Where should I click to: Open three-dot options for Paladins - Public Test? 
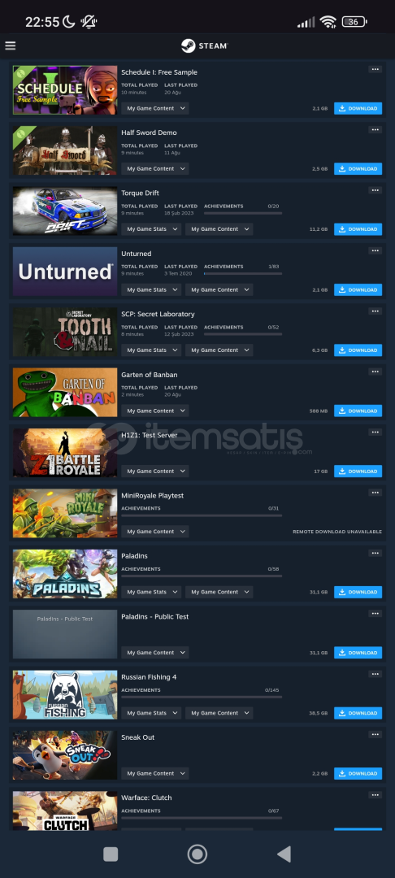pyautogui.click(x=375, y=613)
